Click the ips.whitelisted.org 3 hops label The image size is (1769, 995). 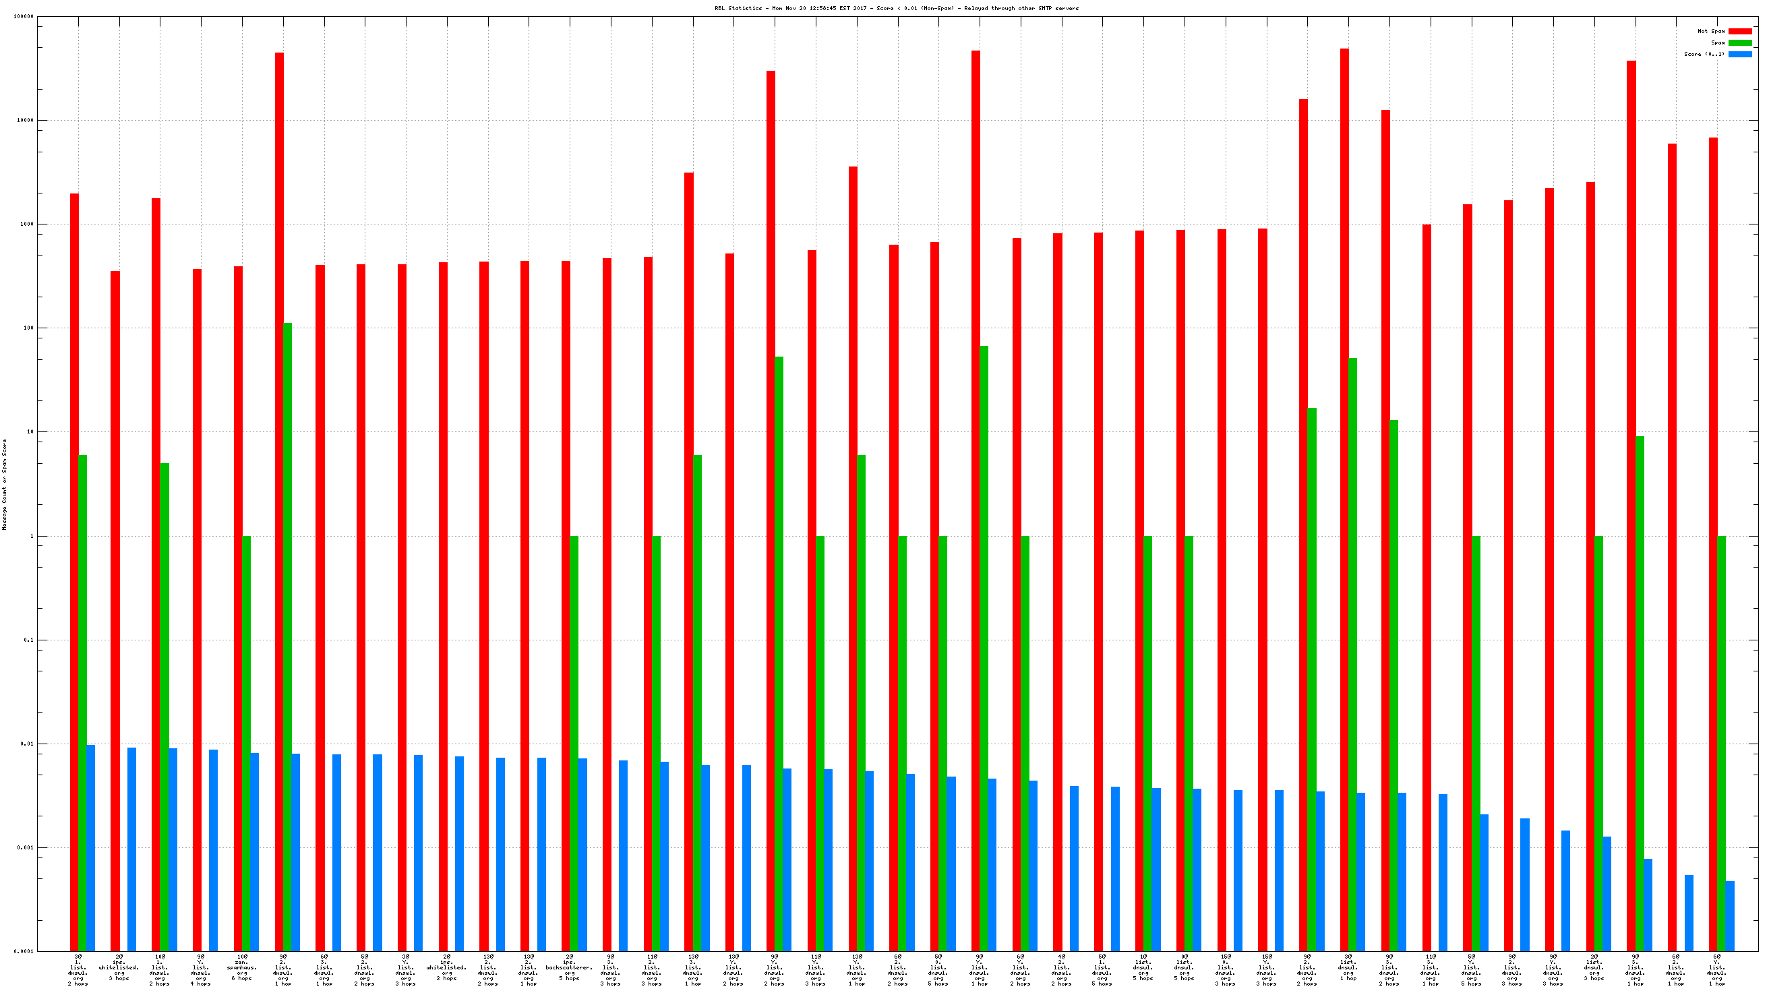click(119, 969)
